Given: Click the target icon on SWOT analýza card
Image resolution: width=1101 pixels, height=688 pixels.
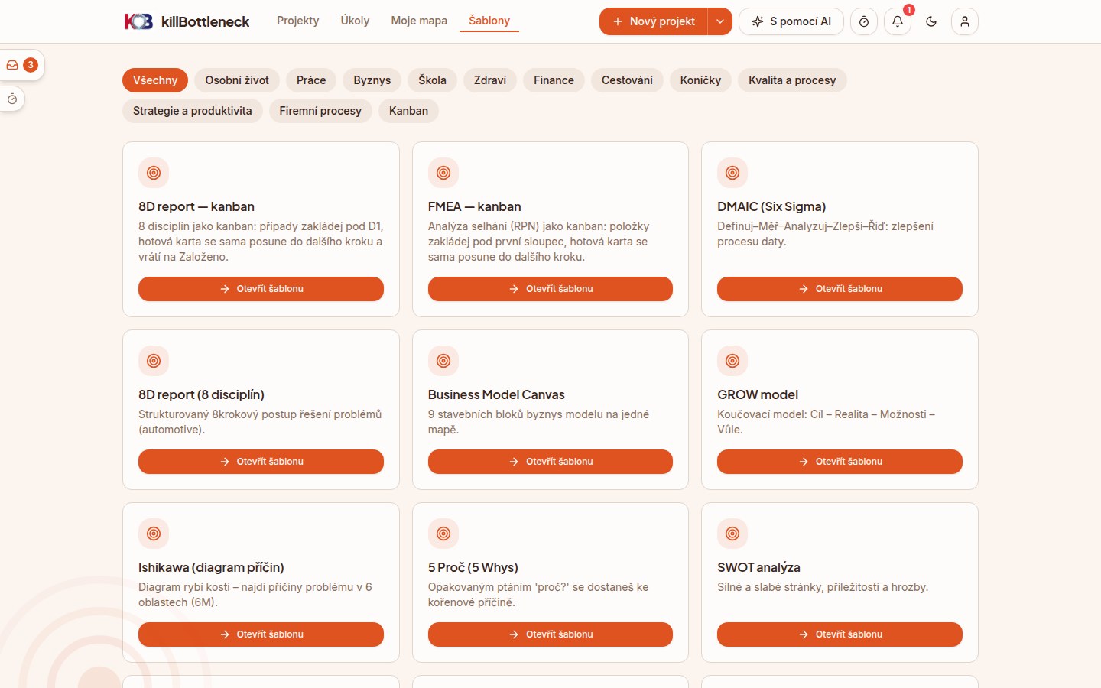Looking at the screenshot, I should point(732,534).
